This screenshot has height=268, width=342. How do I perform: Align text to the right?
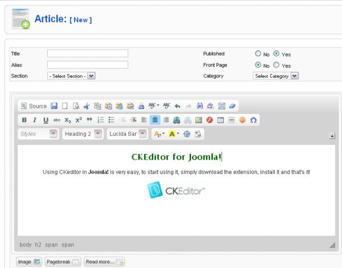166,120
